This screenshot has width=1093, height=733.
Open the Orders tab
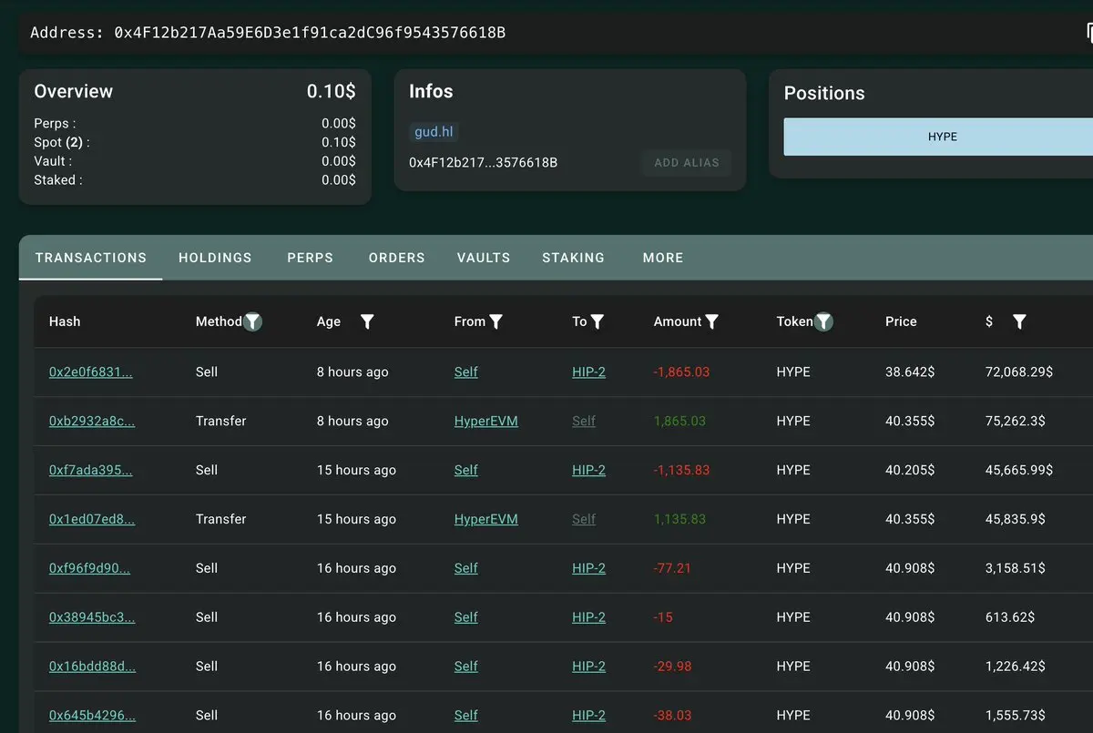(396, 258)
